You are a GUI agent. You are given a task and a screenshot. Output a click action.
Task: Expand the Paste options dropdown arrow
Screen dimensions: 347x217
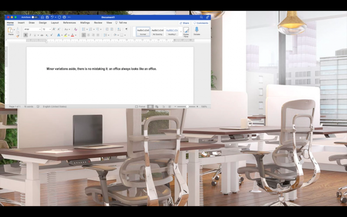14,30
